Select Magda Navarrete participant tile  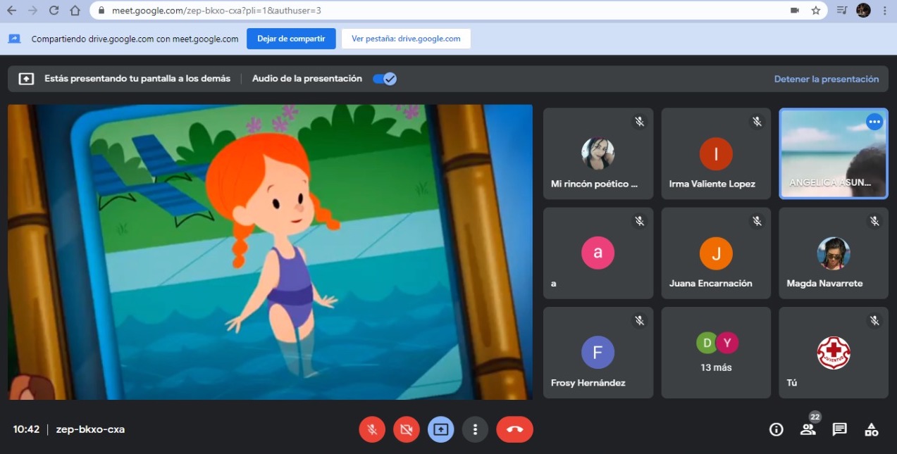[x=833, y=253]
